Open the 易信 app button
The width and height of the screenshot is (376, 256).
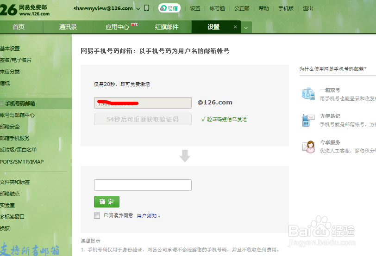click(169, 8)
